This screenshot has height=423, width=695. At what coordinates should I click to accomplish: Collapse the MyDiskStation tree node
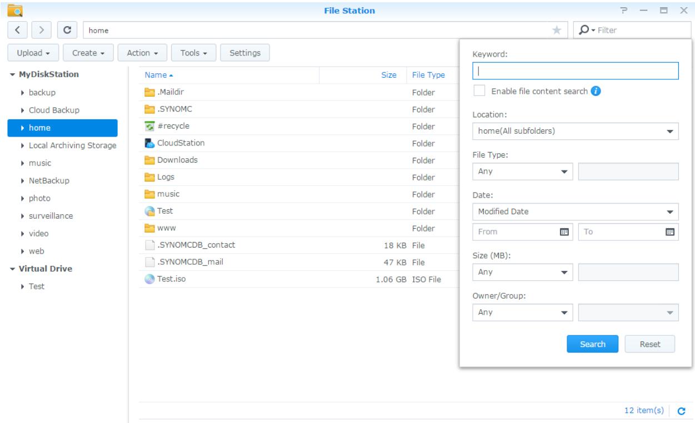(x=13, y=74)
